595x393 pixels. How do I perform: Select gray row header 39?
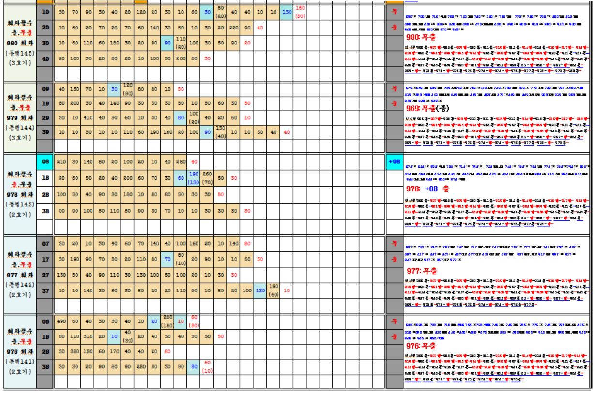[45, 132]
